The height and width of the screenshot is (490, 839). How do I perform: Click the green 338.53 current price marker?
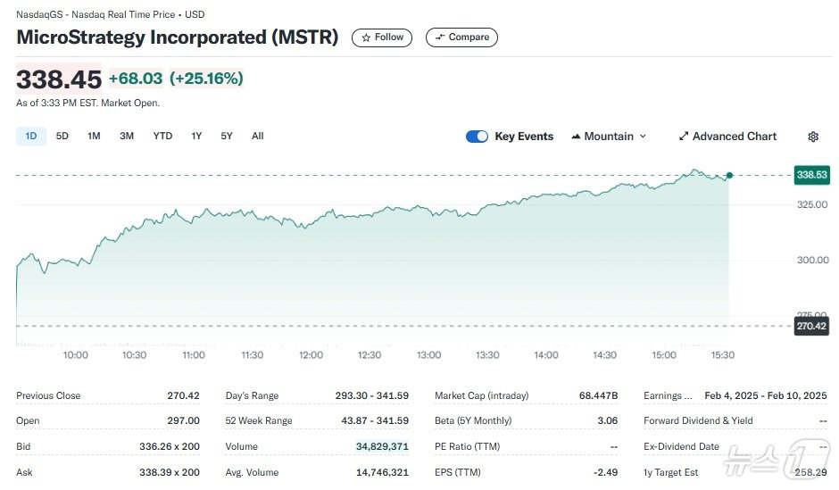(811, 175)
